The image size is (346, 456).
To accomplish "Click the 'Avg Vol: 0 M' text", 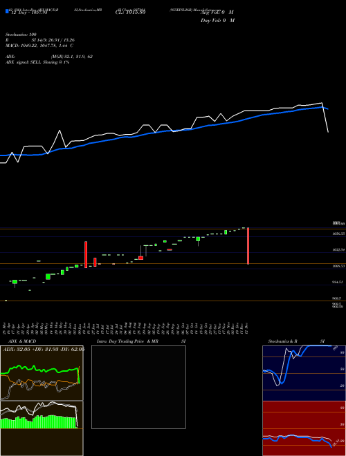I will click(x=217, y=12).
